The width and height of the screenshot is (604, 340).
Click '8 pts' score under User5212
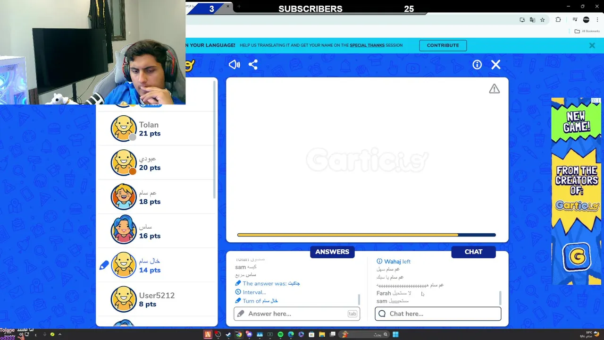coord(147,305)
